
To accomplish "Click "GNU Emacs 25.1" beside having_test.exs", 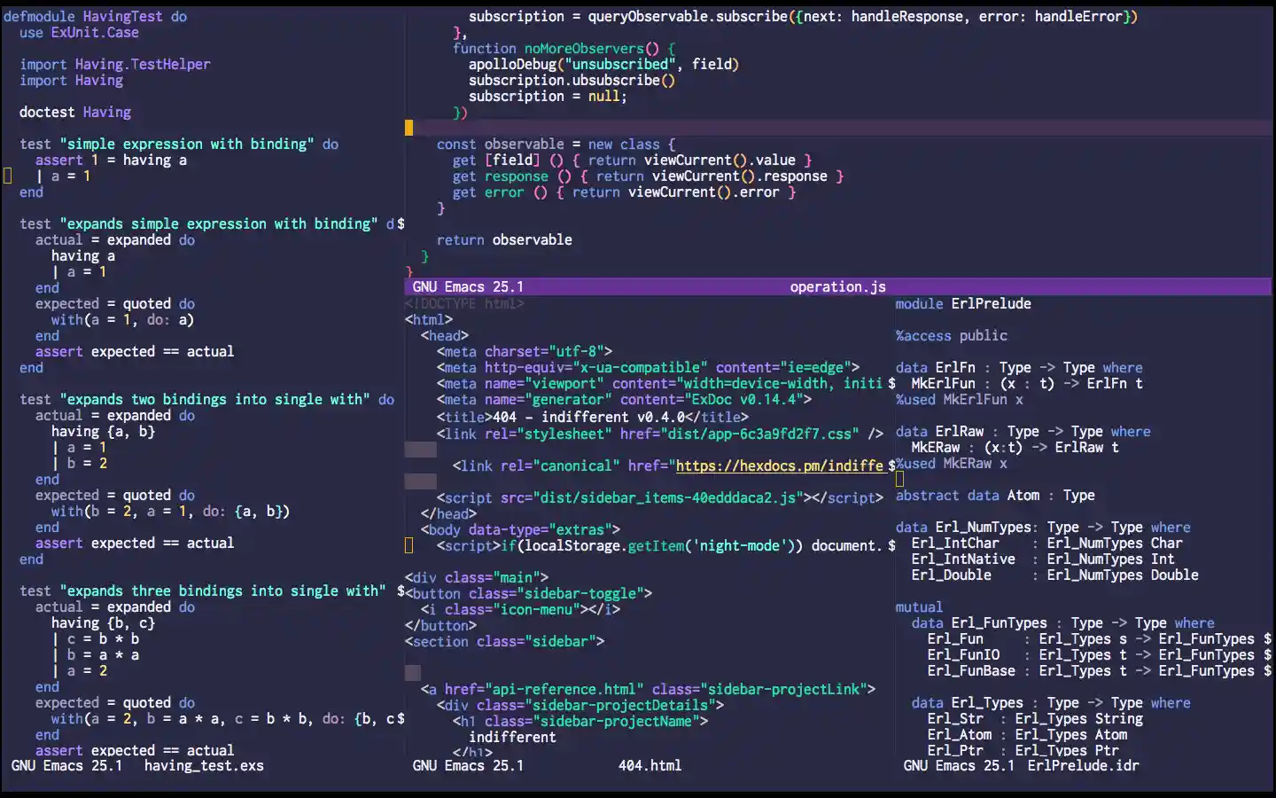I will [x=66, y=765].
